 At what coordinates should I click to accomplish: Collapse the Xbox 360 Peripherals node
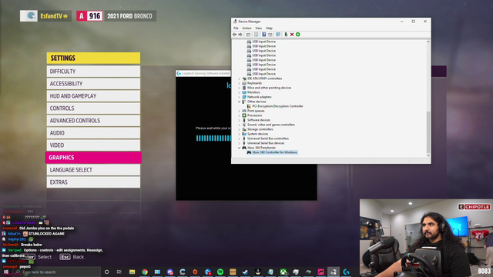(x=240, y=148)
